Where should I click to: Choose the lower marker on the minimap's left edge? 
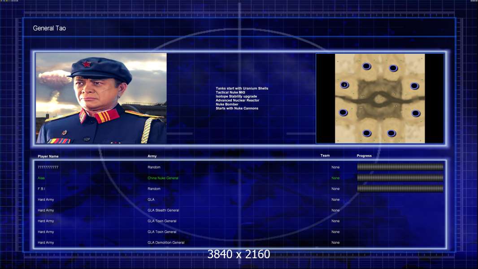pyautogui.click(x=343, y=113)
